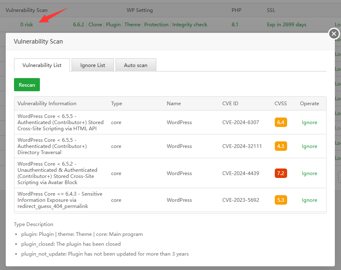
Task: Click the Operate column header
Action: tap(309, 104)
